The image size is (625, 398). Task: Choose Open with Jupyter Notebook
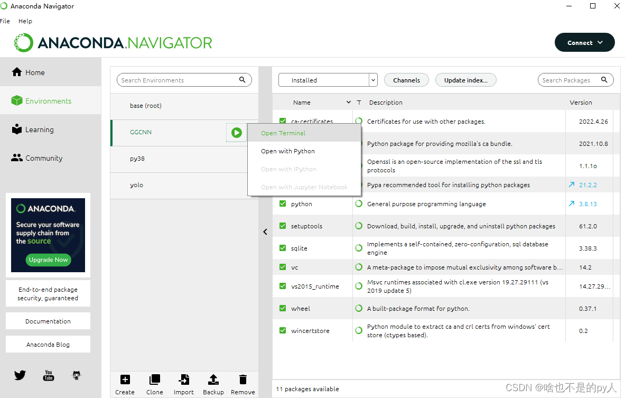click(x=304, y=187)
